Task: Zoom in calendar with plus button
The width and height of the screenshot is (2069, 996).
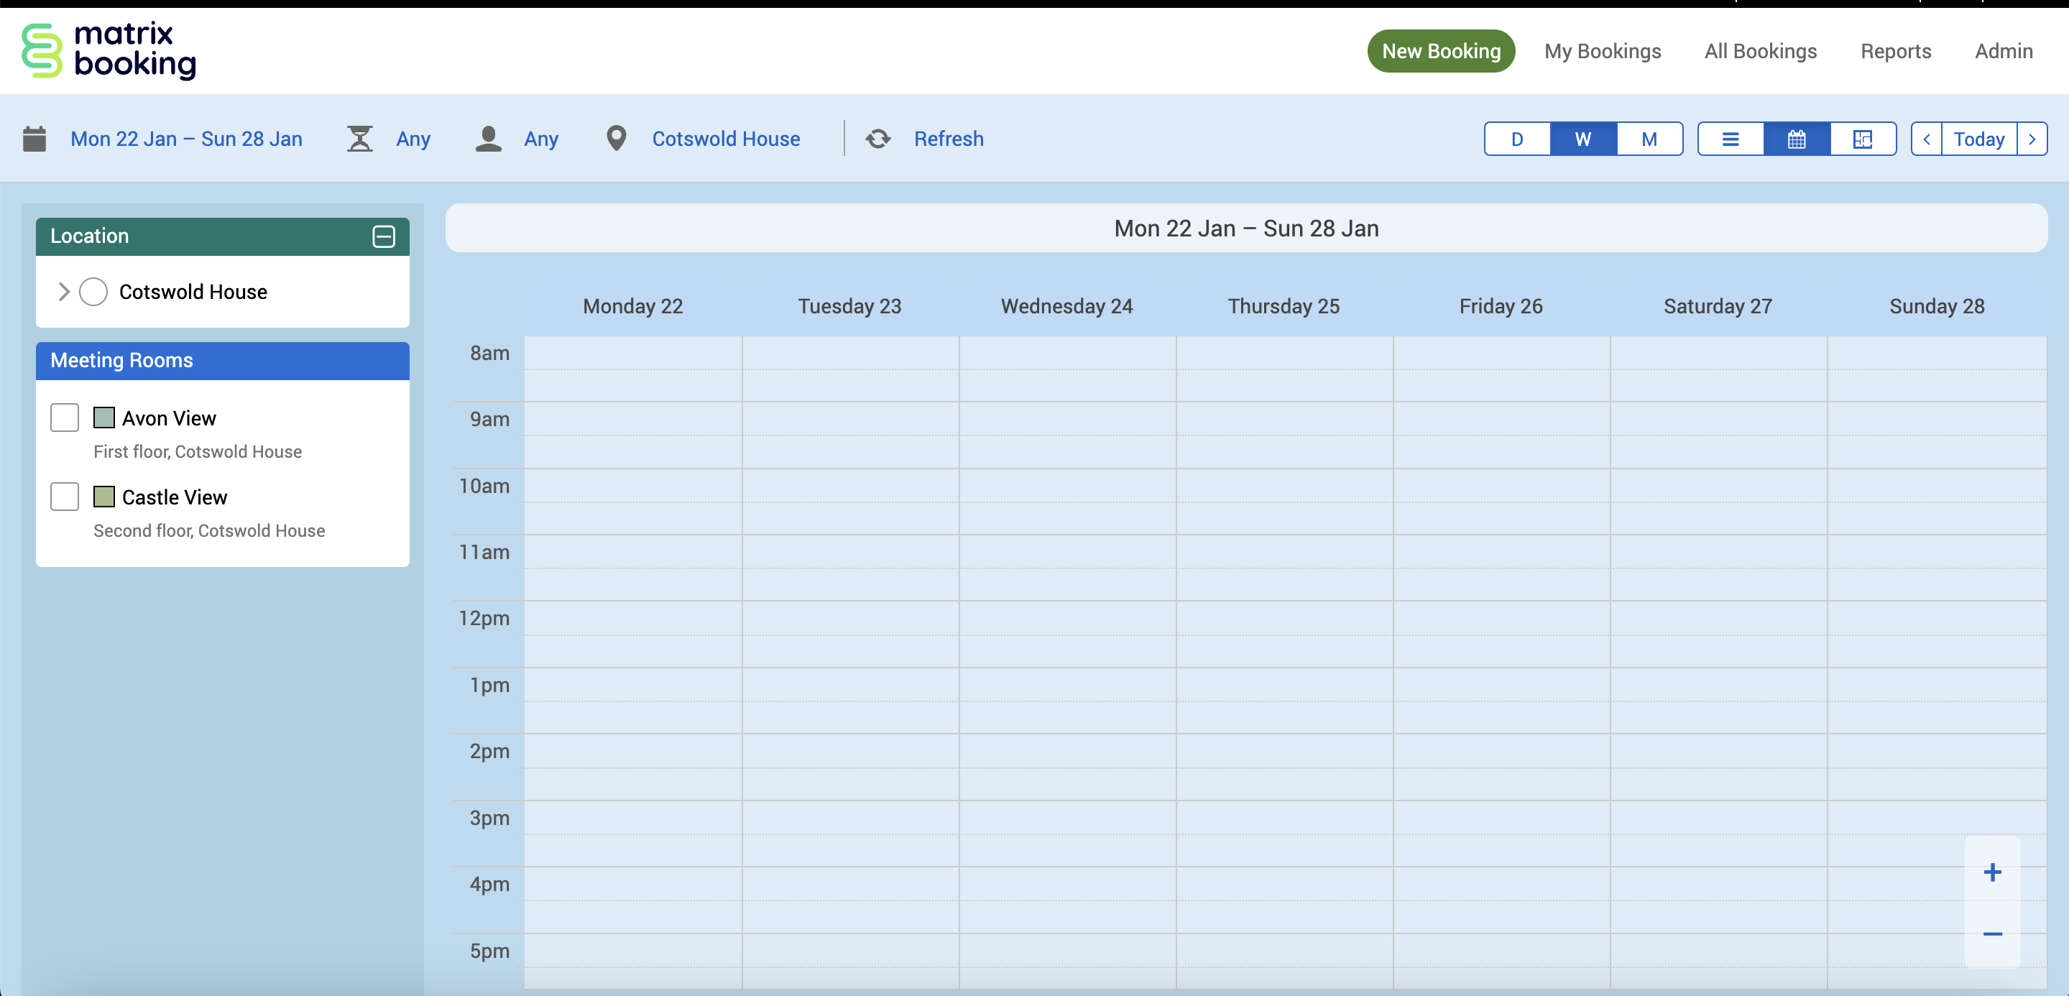Action: pyautogui.click(x=1992, y=872)
